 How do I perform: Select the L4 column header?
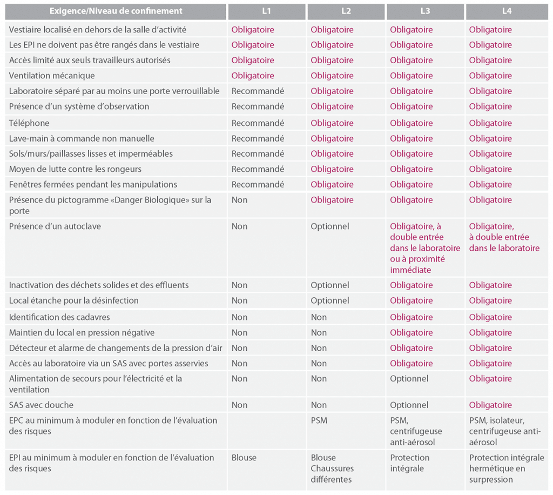(507, 11)
